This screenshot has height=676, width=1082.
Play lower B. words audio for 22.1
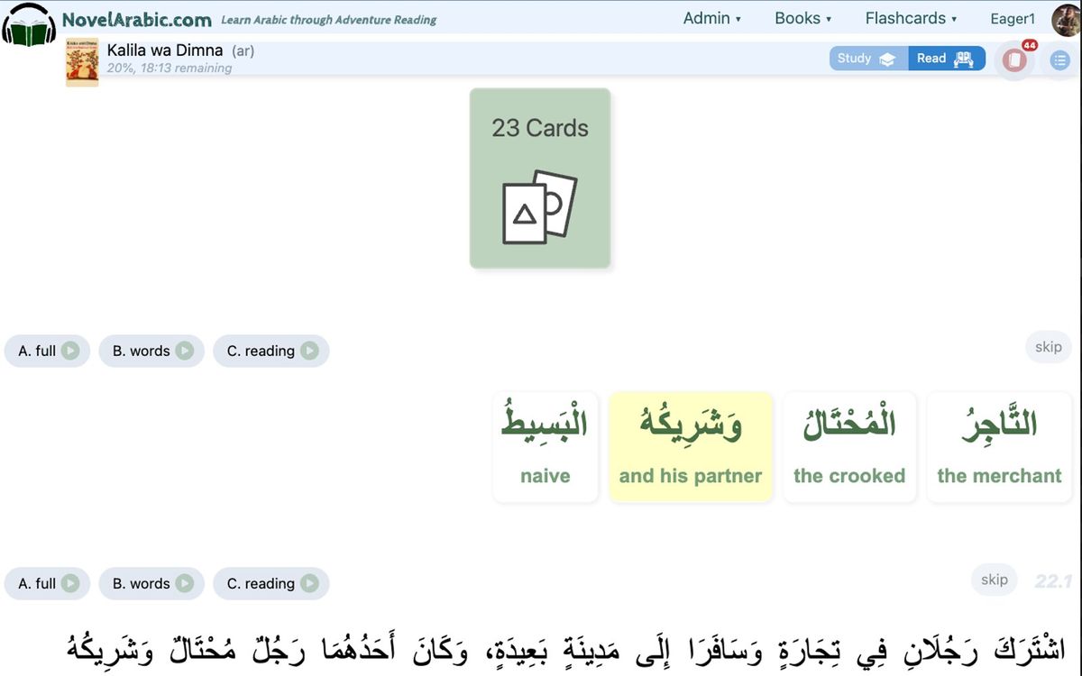pos(151,583)
